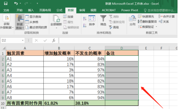The height and width of the screenshot is (109, 179).
Task: Click 最近使用的源 button
Action: [x=36, y=27]
